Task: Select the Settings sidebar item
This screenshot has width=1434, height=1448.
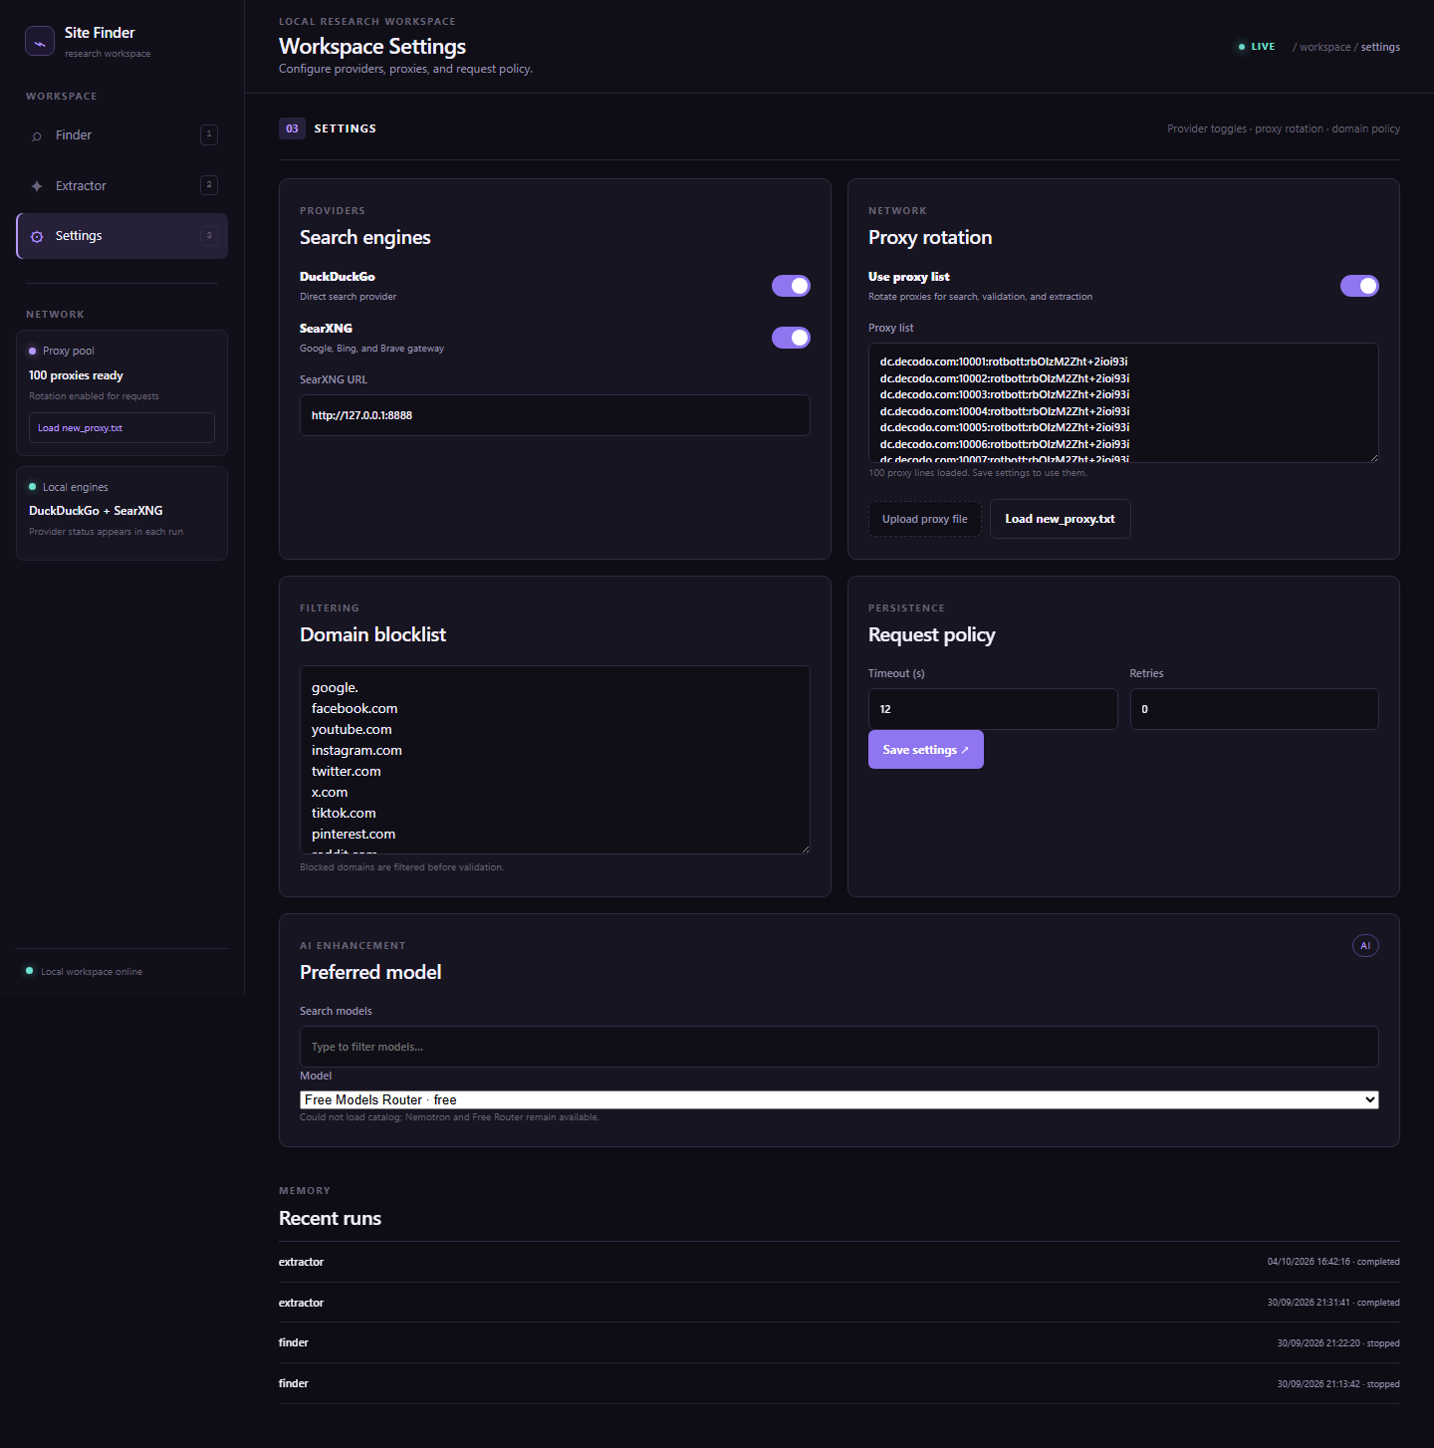Action: [x=121, y=236]
